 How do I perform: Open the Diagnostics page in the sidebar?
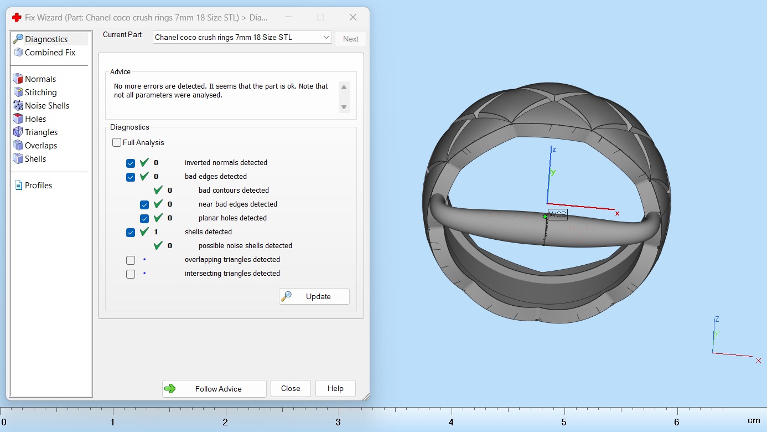pyautogui.click(x=46, y=39)
